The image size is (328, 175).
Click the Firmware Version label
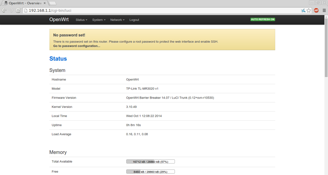pyautogui.click(x=64, y=98)
